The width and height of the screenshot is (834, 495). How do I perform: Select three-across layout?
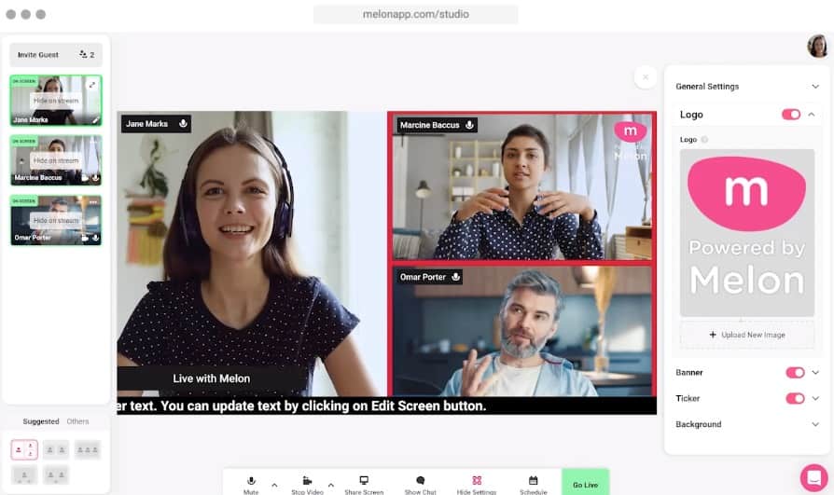coord(88,450)
